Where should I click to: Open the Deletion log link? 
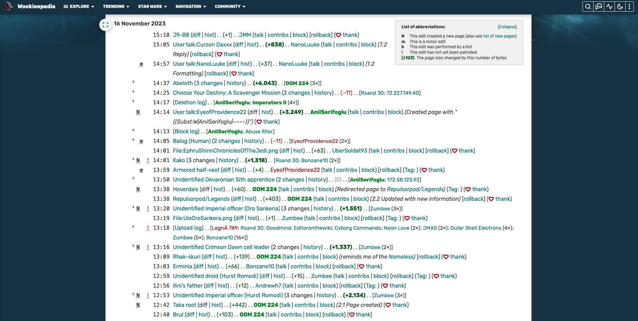click(190, 103)
